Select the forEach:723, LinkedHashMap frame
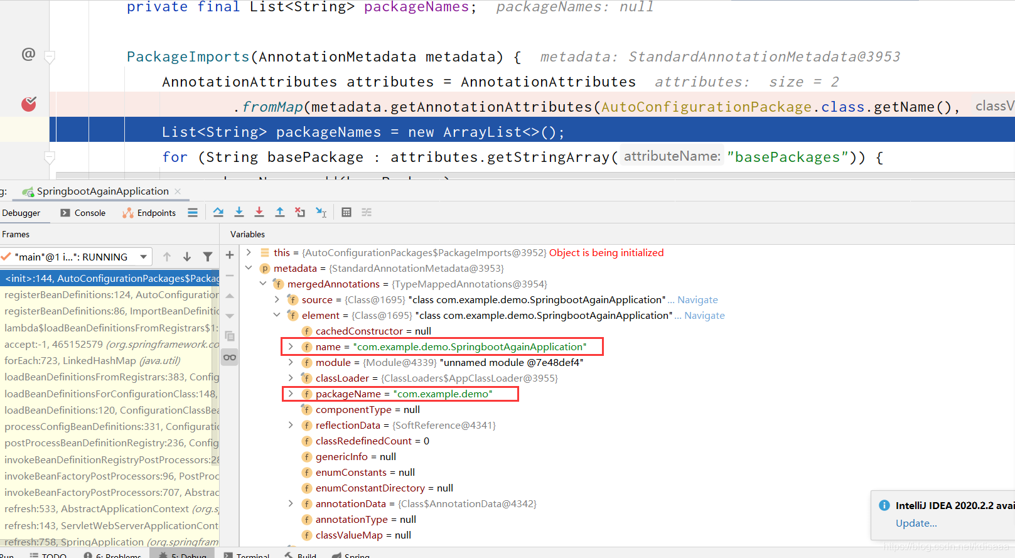Image resolution: width=1015 pixels, height=558 pixels. click(x=110, y=360)
